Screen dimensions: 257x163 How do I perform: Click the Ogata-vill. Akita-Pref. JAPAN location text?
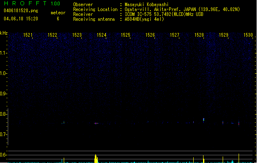coord(182,9)
